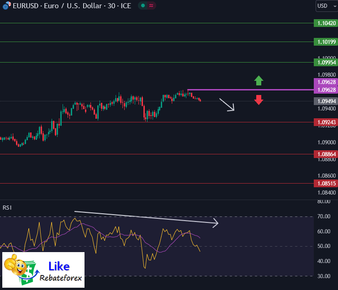Click the RSI 60.00 scale value

324,232
